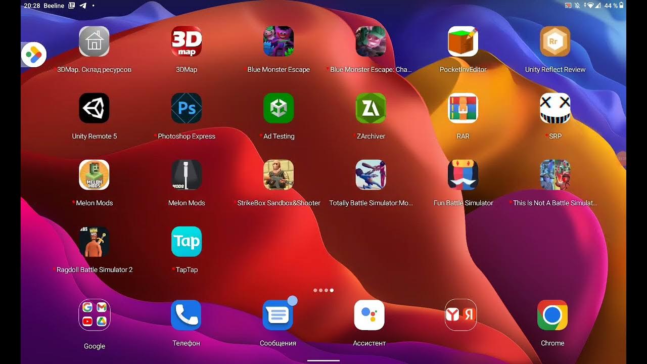Tap the battery 44 % status indicator
The image size is (647, 364).
coord(614,6)
